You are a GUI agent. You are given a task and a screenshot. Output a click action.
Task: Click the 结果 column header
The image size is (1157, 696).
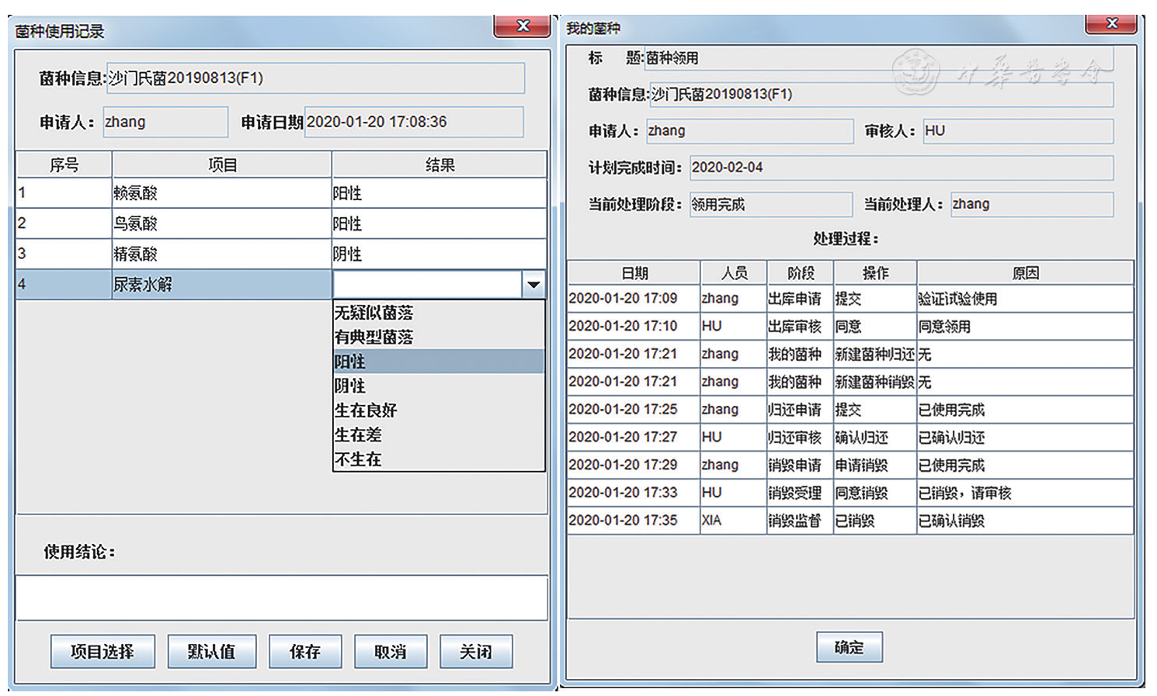pyautogui.click(x=440, y=164)
